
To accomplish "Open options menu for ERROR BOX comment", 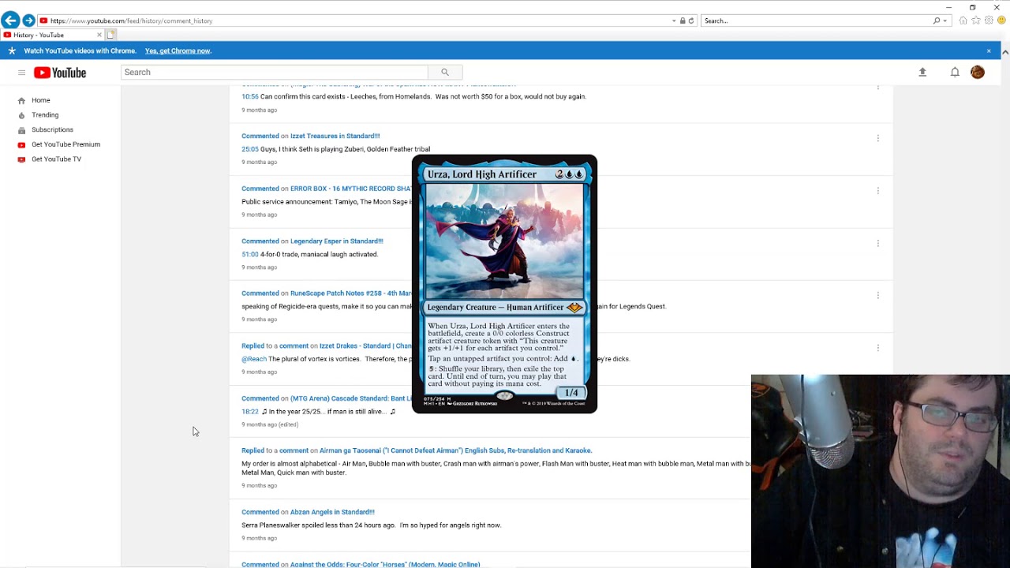I will [x=877, y=190].
